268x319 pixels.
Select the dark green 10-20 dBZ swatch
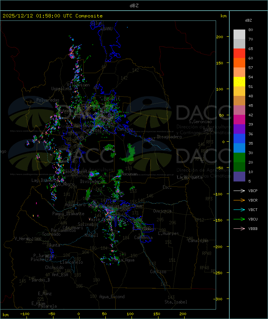(x=239, y=167)
